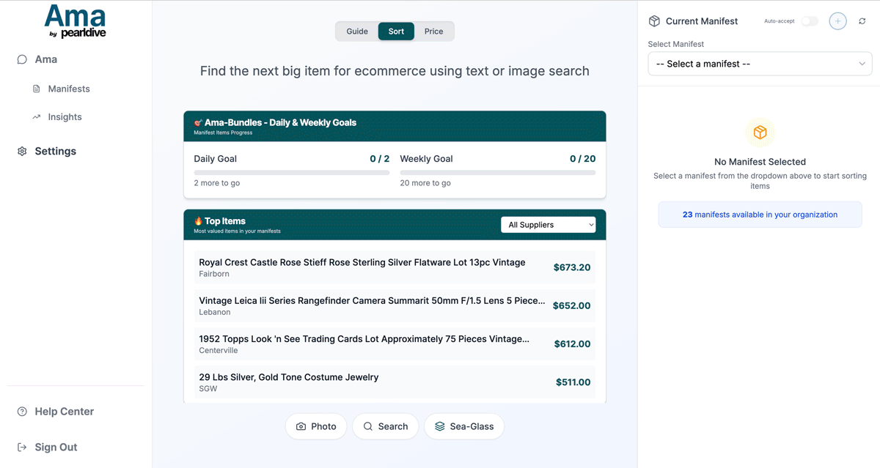The height and width of the screenshot is (468, 880).
Task: Click the Top Items heading
Action: (225, 220)
